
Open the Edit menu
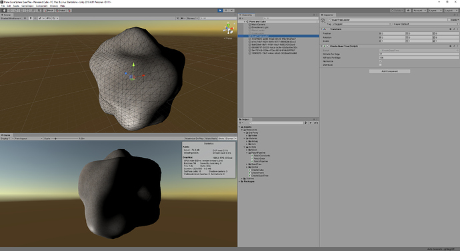tap(9, 6)
